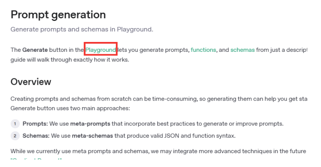Click the number 1 list badge
Screen dimensions: 321x167
pos(15,124)
